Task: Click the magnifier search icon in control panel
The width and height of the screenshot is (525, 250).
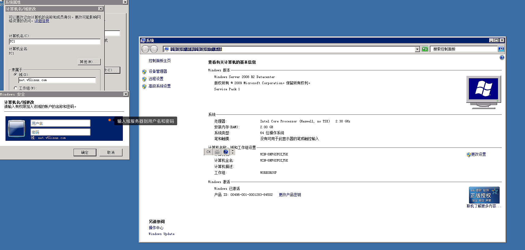Action: click(x=501, y=49)
